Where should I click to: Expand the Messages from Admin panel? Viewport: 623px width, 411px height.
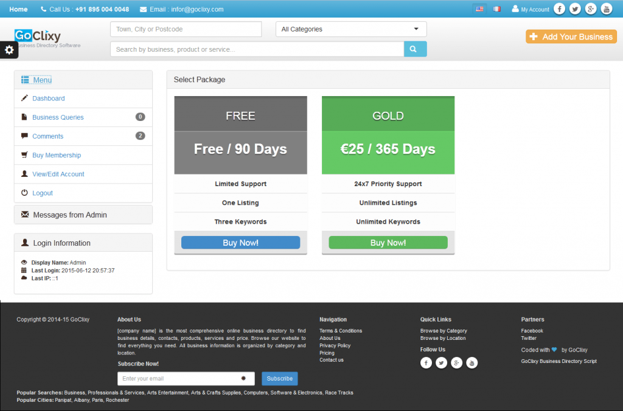click(69, 215)
